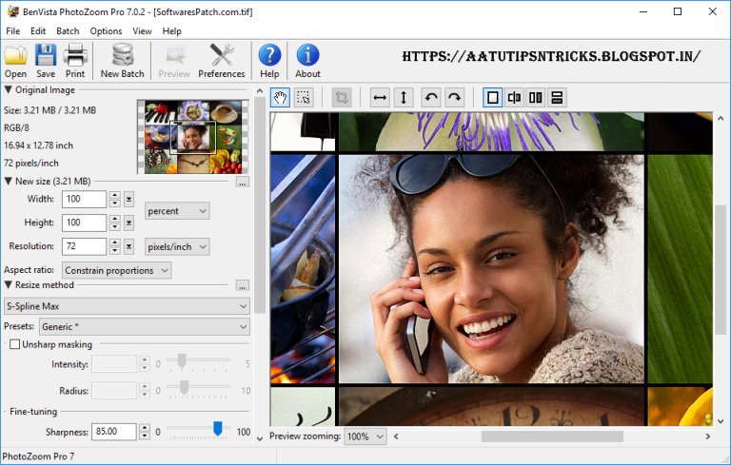The height and width of the screenshot is (465, 731).
Task: Click the Sharpness value field
Action: pyautogui.click(x=114, y=432)
